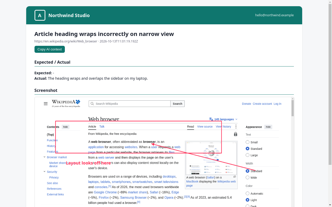Switch to the Article tab
The image size is (332, 207).
tap(92, 127)
